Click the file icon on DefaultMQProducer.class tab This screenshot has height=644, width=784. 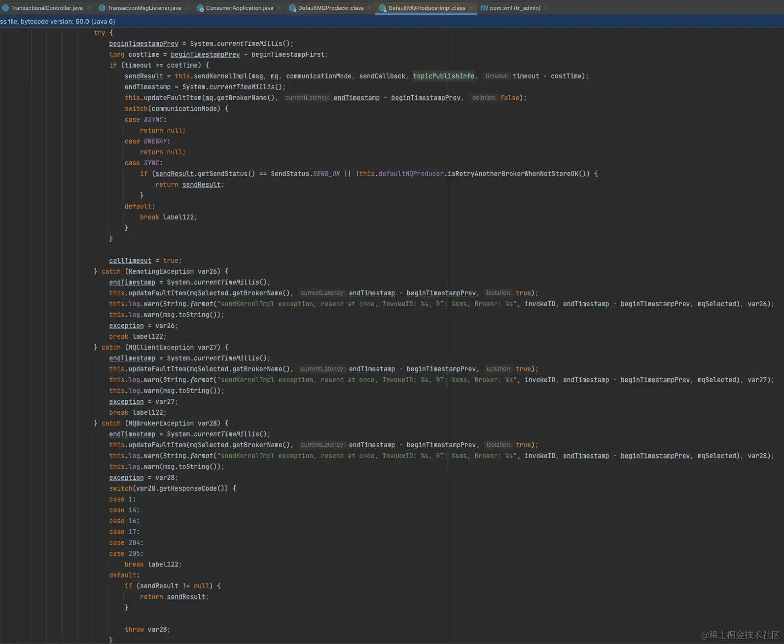click(292, 8)
